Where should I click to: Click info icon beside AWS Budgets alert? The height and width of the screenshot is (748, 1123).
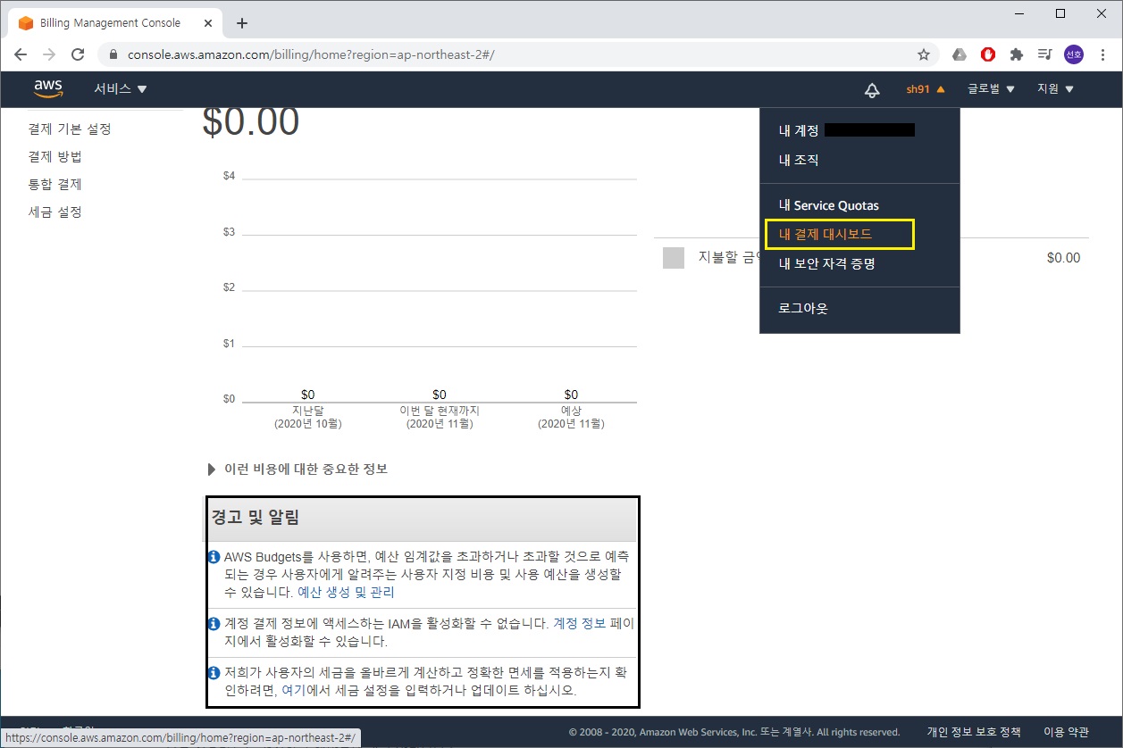pyautogui.click(x=214, y=557)
